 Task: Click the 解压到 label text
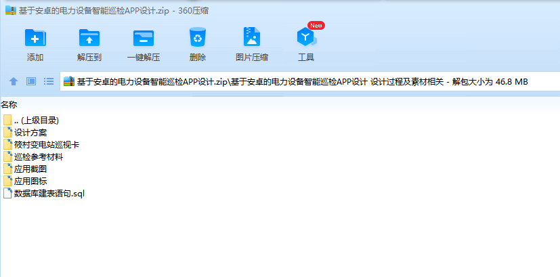pos(89,58)
